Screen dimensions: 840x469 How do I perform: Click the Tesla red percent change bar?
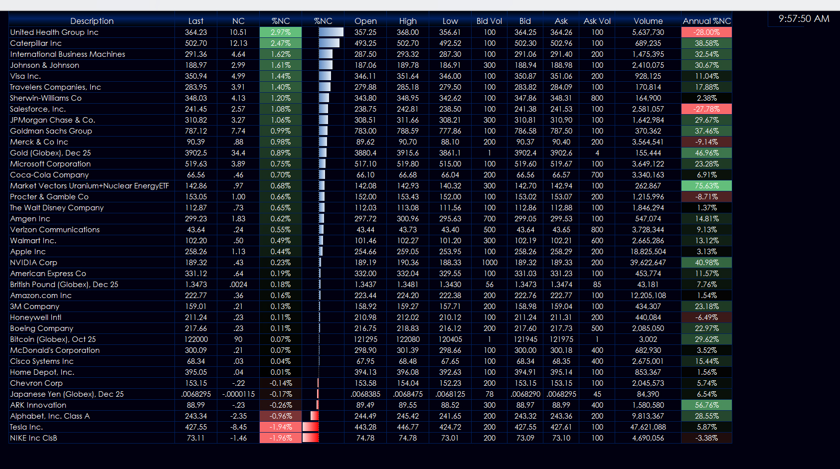pos(311,427)
